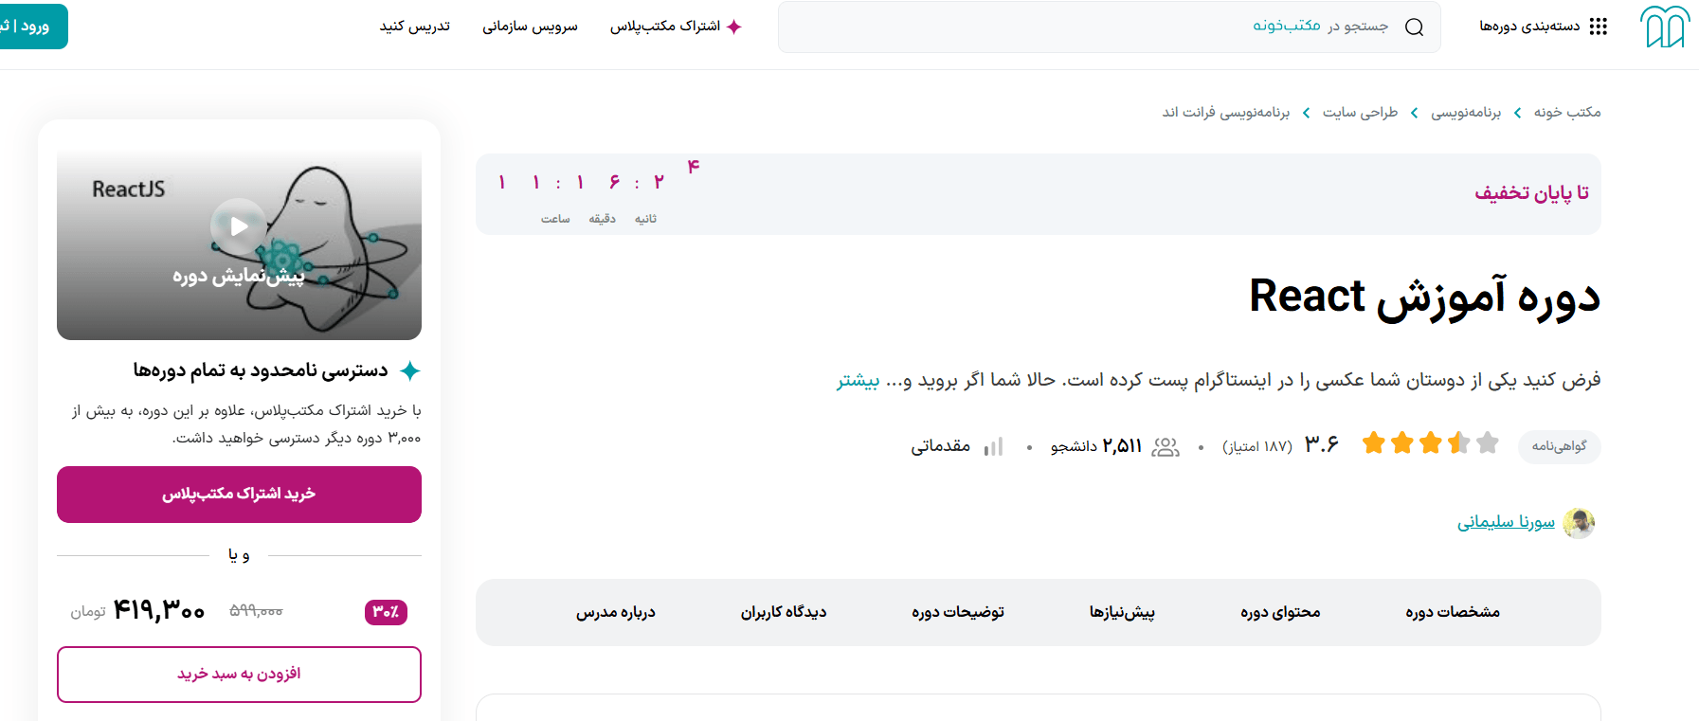Image resolution: width=1699 pixels, height=721 pixels.
Task: Go to مکتب خونه breadcrumb
Action: [1567, 112]
